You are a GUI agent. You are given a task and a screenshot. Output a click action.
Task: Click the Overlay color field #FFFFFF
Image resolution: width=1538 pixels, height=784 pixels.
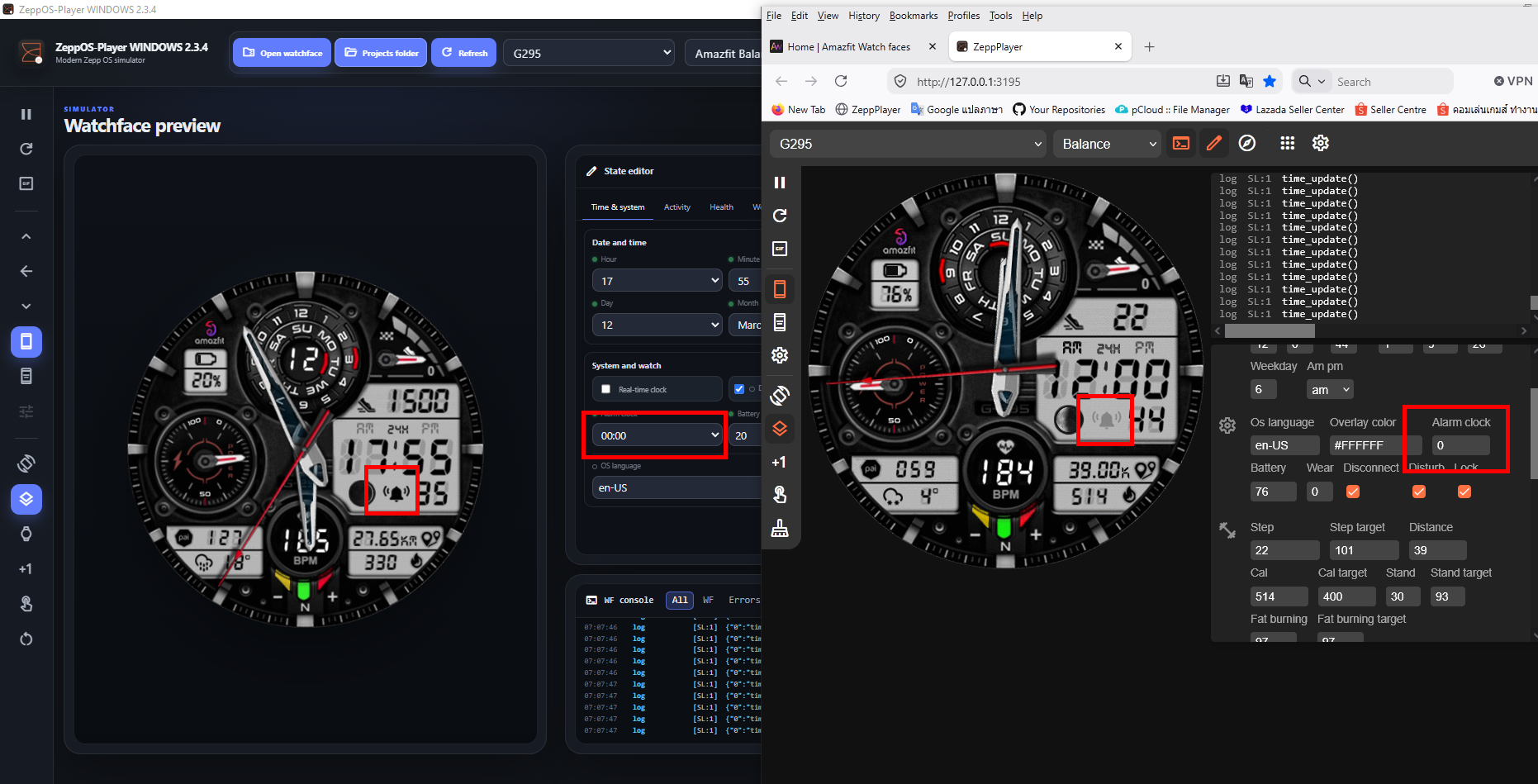(x=1376, y=445)
